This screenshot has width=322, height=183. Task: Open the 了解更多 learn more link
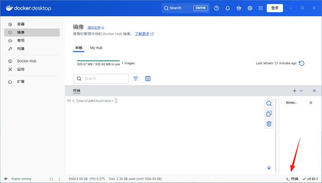coord(142,34)
